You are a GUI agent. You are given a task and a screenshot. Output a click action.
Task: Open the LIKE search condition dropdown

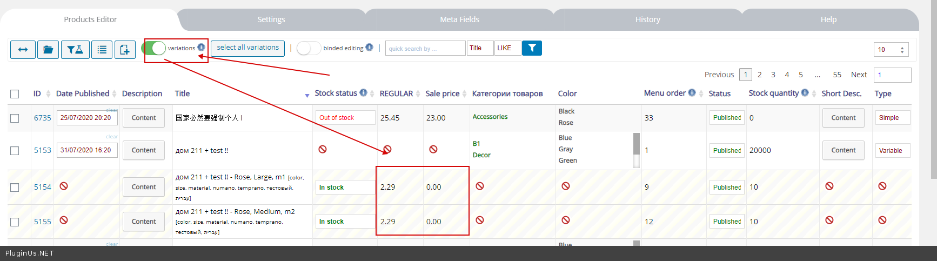pos(507,48)
